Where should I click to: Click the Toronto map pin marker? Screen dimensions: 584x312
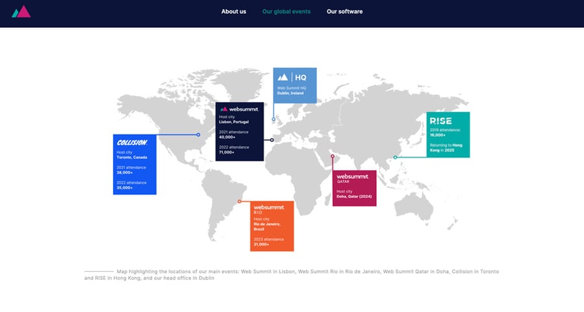199,135
